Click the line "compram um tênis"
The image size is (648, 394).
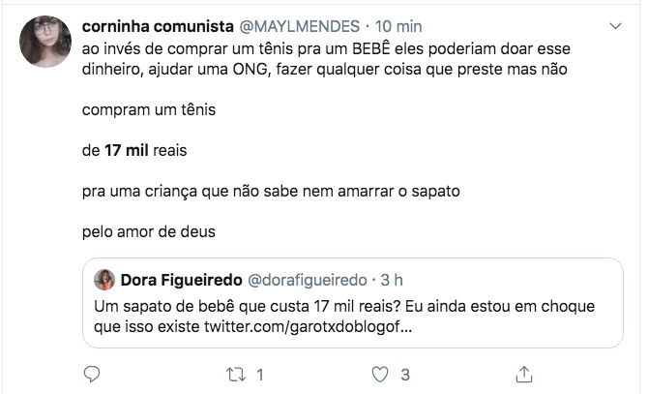point(148,109)
